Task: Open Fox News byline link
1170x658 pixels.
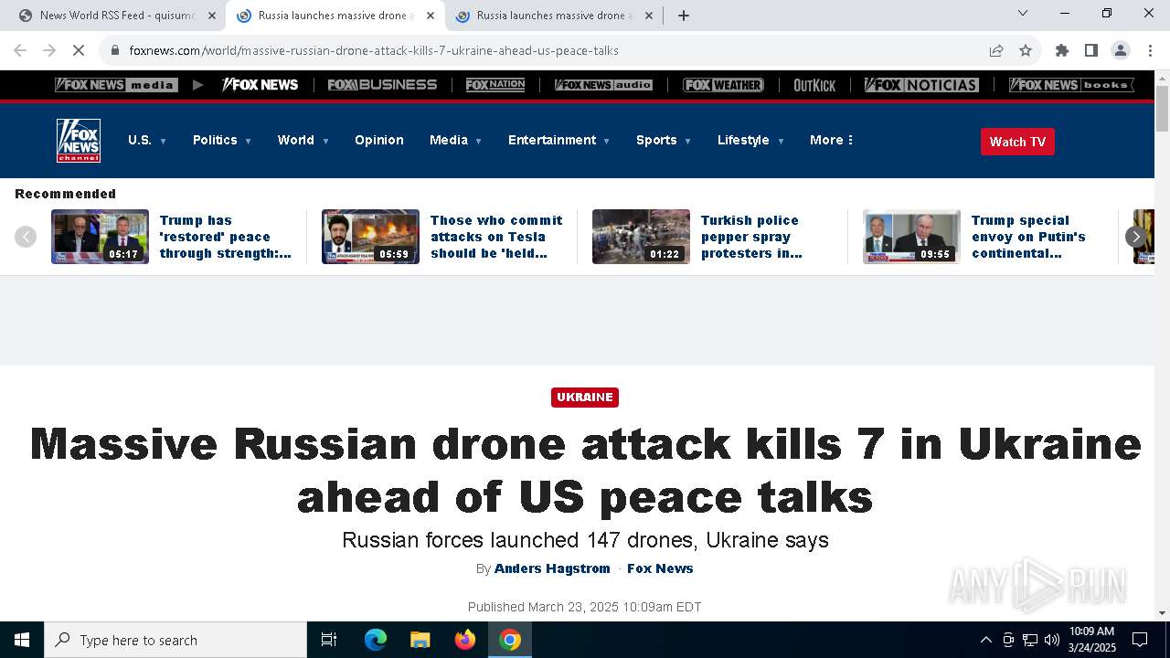Action: pos(660,568)
